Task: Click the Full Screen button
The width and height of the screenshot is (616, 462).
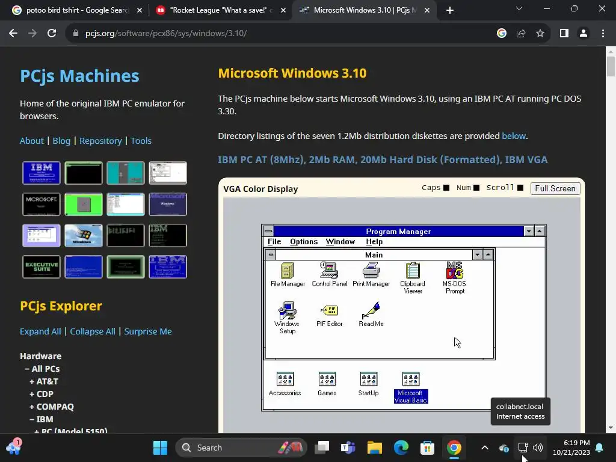Action: (x=555, y=188)
